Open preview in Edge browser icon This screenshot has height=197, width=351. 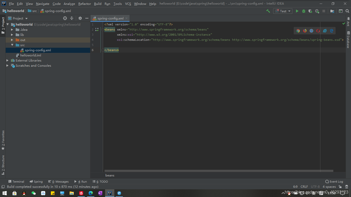(331, 31)
